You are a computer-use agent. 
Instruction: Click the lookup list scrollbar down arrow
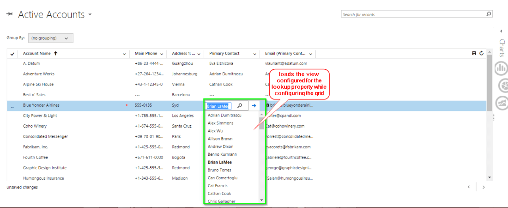click(x=261, y=200)
